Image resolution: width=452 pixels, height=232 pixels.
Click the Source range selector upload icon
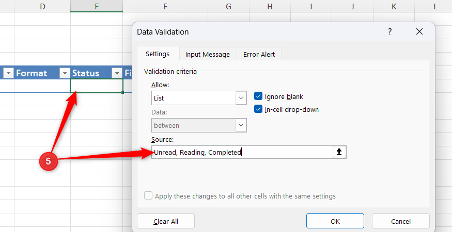[339, 152]
